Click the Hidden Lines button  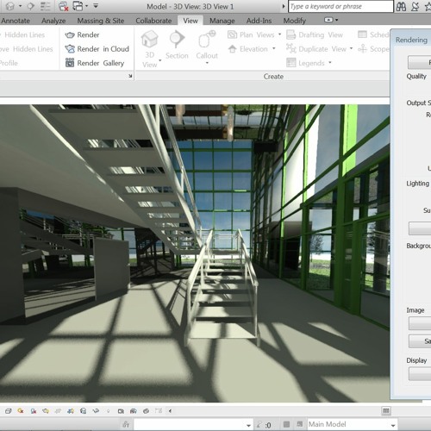point(25,34)
